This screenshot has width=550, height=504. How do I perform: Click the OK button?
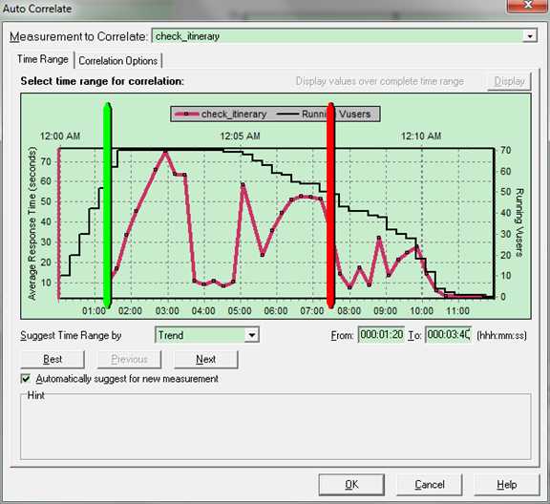(351, 485)
